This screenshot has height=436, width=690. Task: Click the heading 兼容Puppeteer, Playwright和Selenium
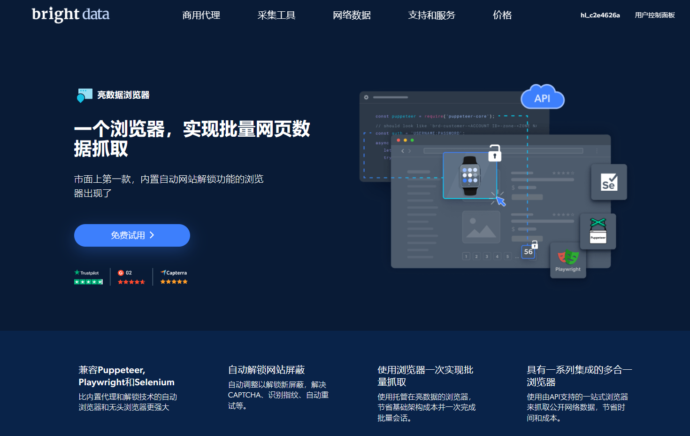click(127, 376)
